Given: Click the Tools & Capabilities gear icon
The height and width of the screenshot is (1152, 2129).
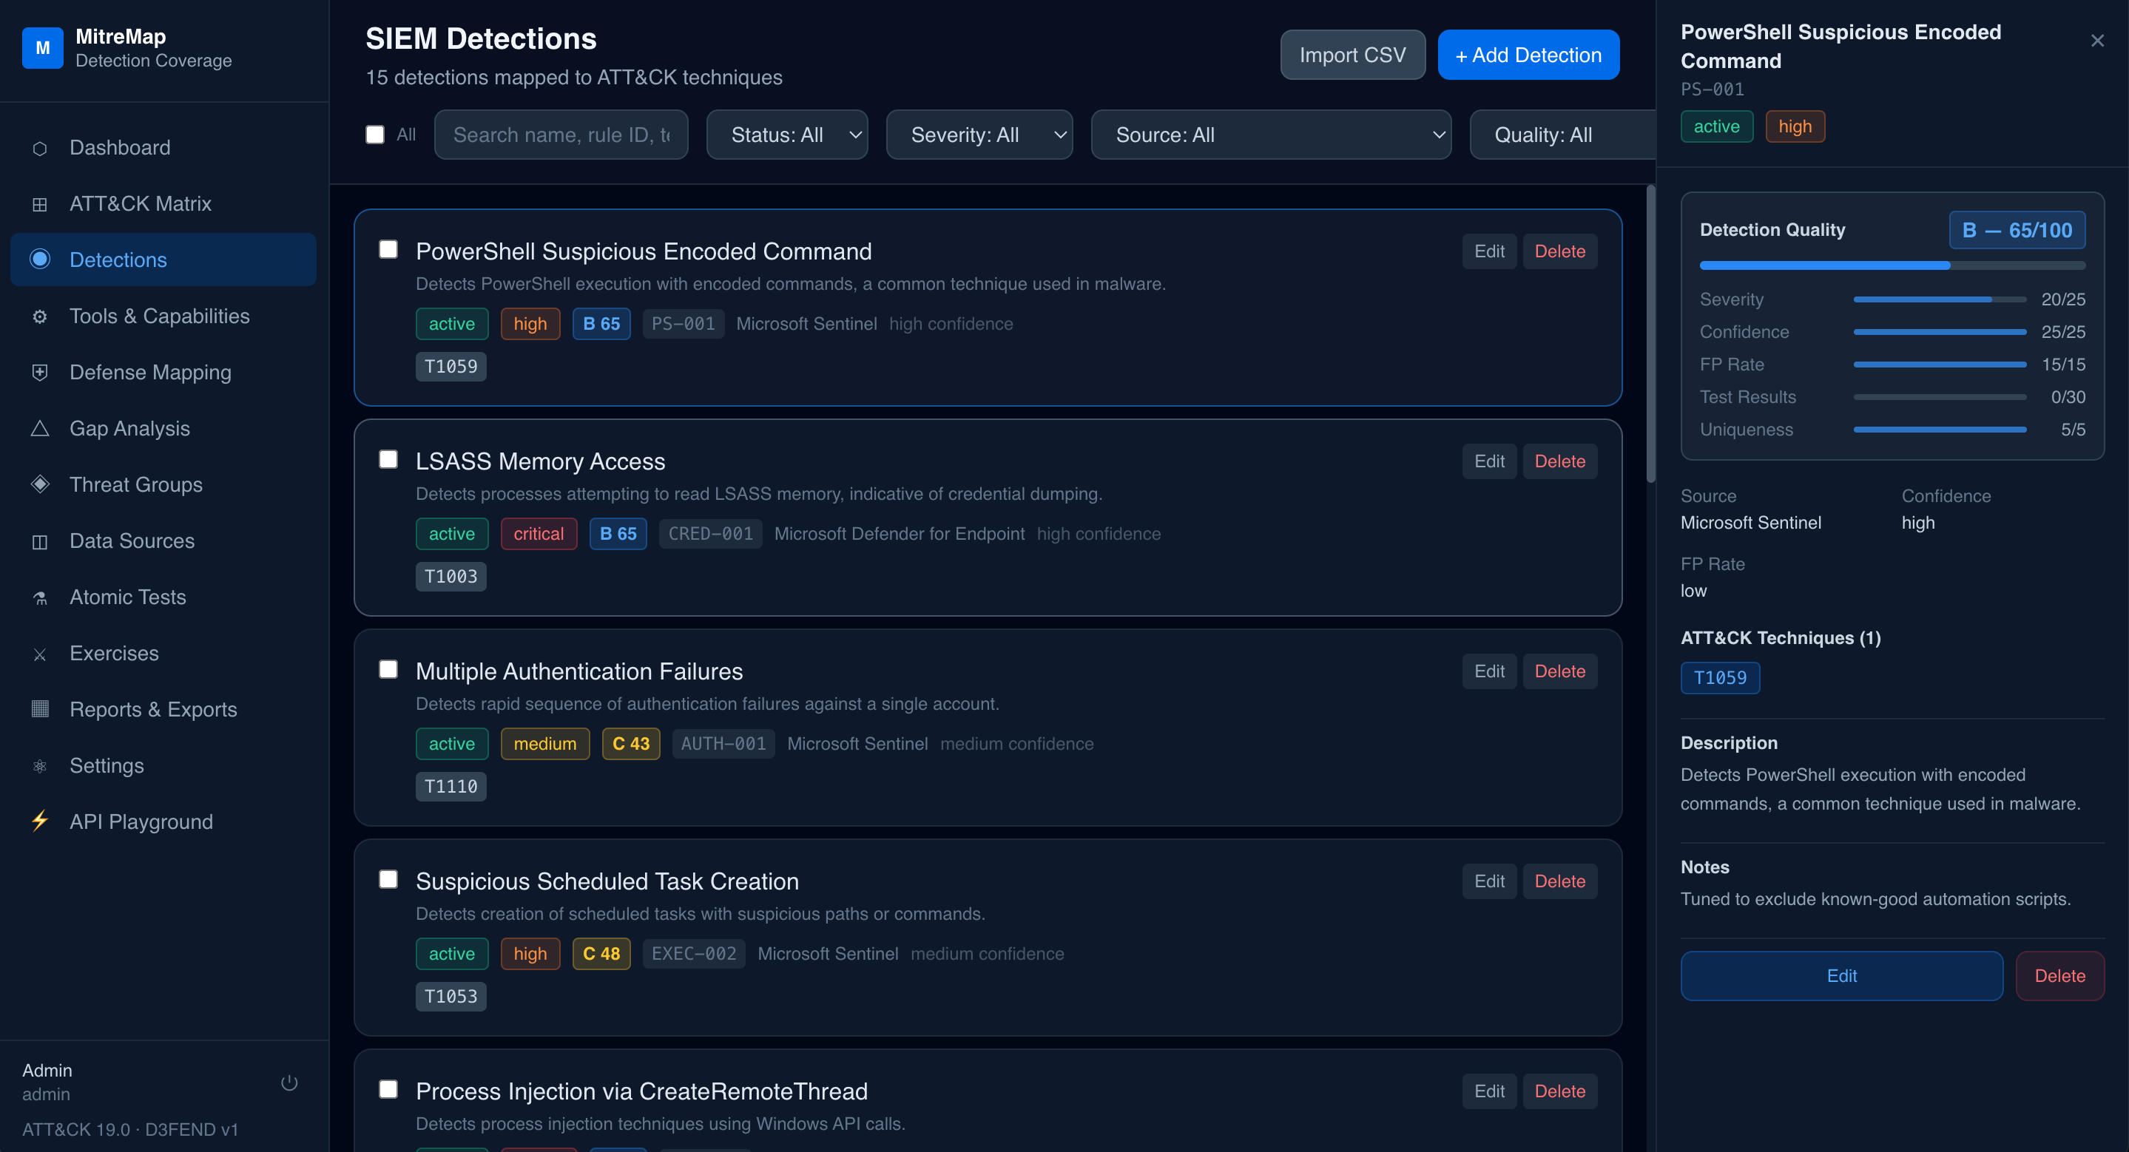Looking at the screenshot, I should click(40, 317).
